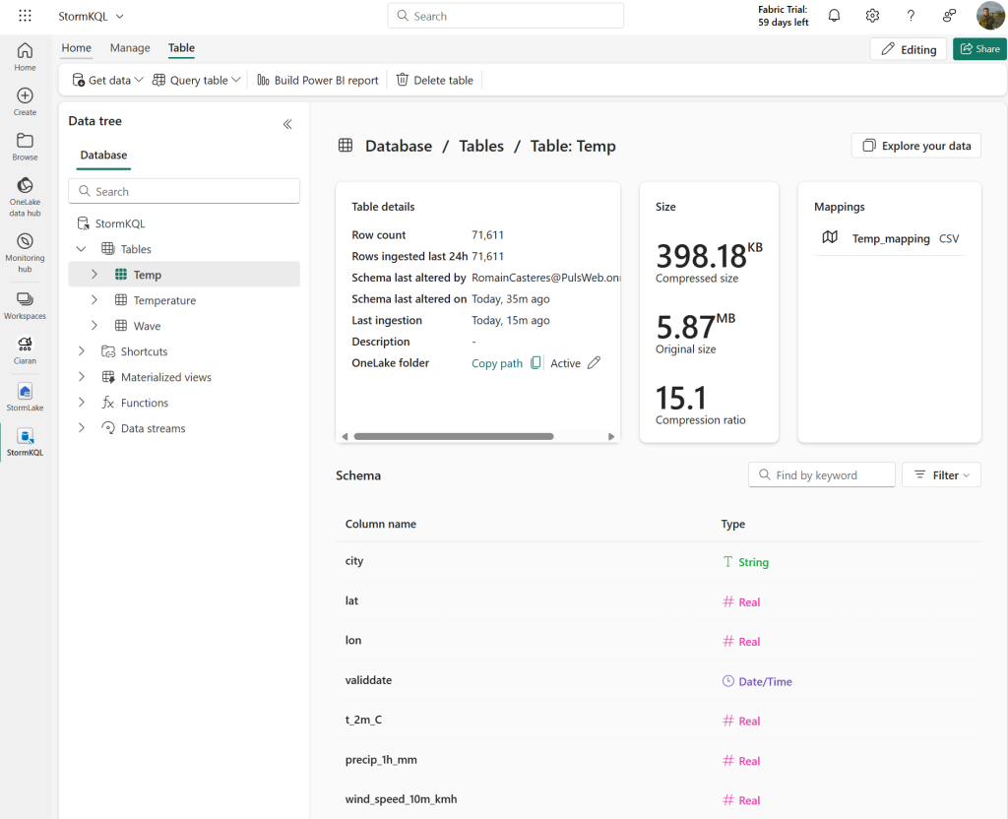Image resolution: width=1008 pixels, height=819 pixels.
Task: Click the Share button
Action: point(979,49)
